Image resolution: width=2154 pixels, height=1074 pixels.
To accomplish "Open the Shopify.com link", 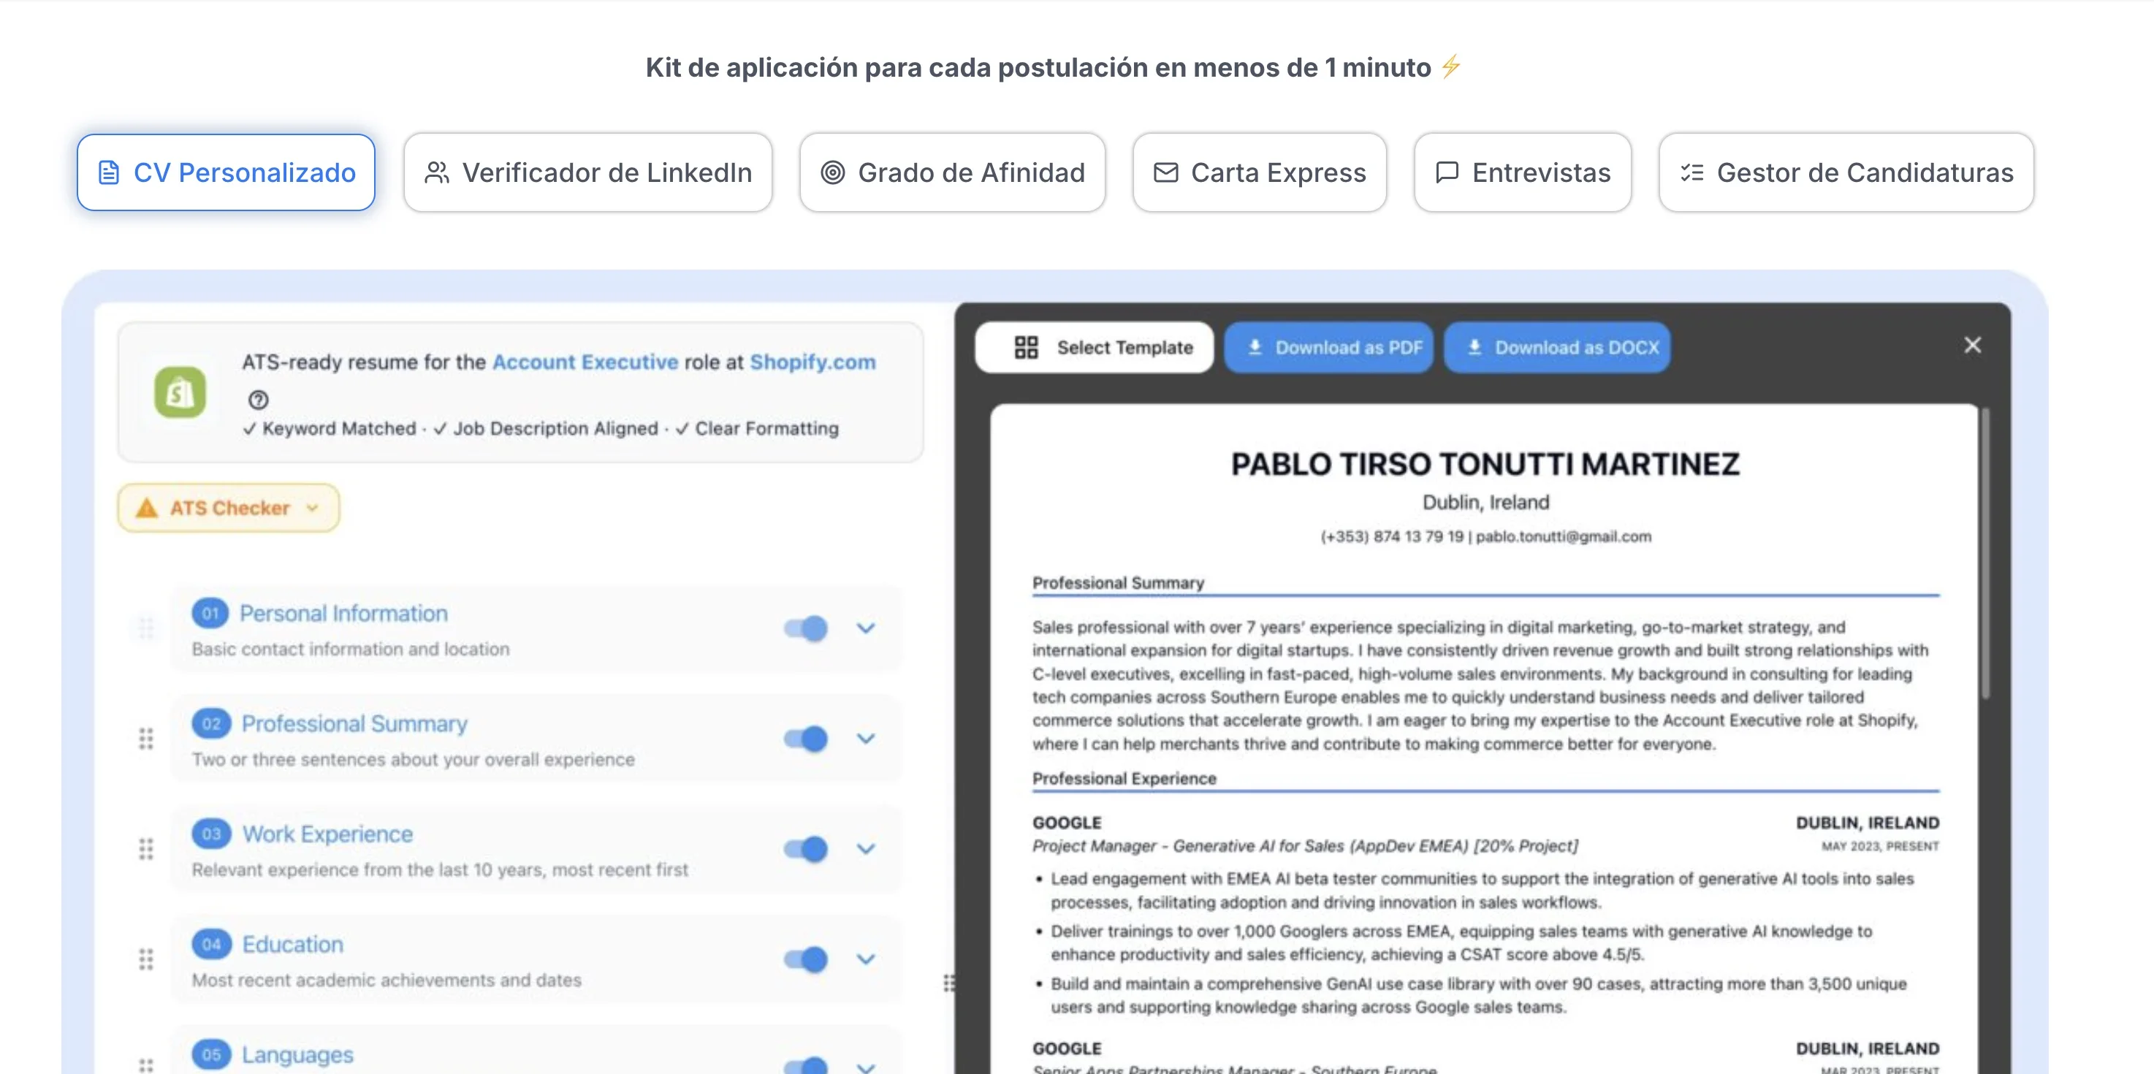I will click(812, 362).
